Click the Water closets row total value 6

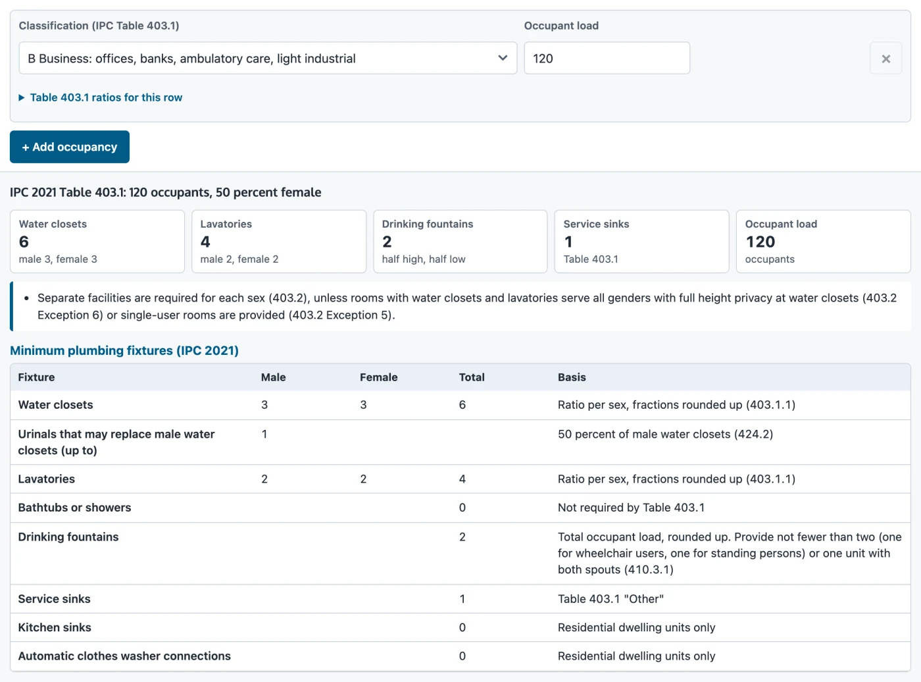462,405
